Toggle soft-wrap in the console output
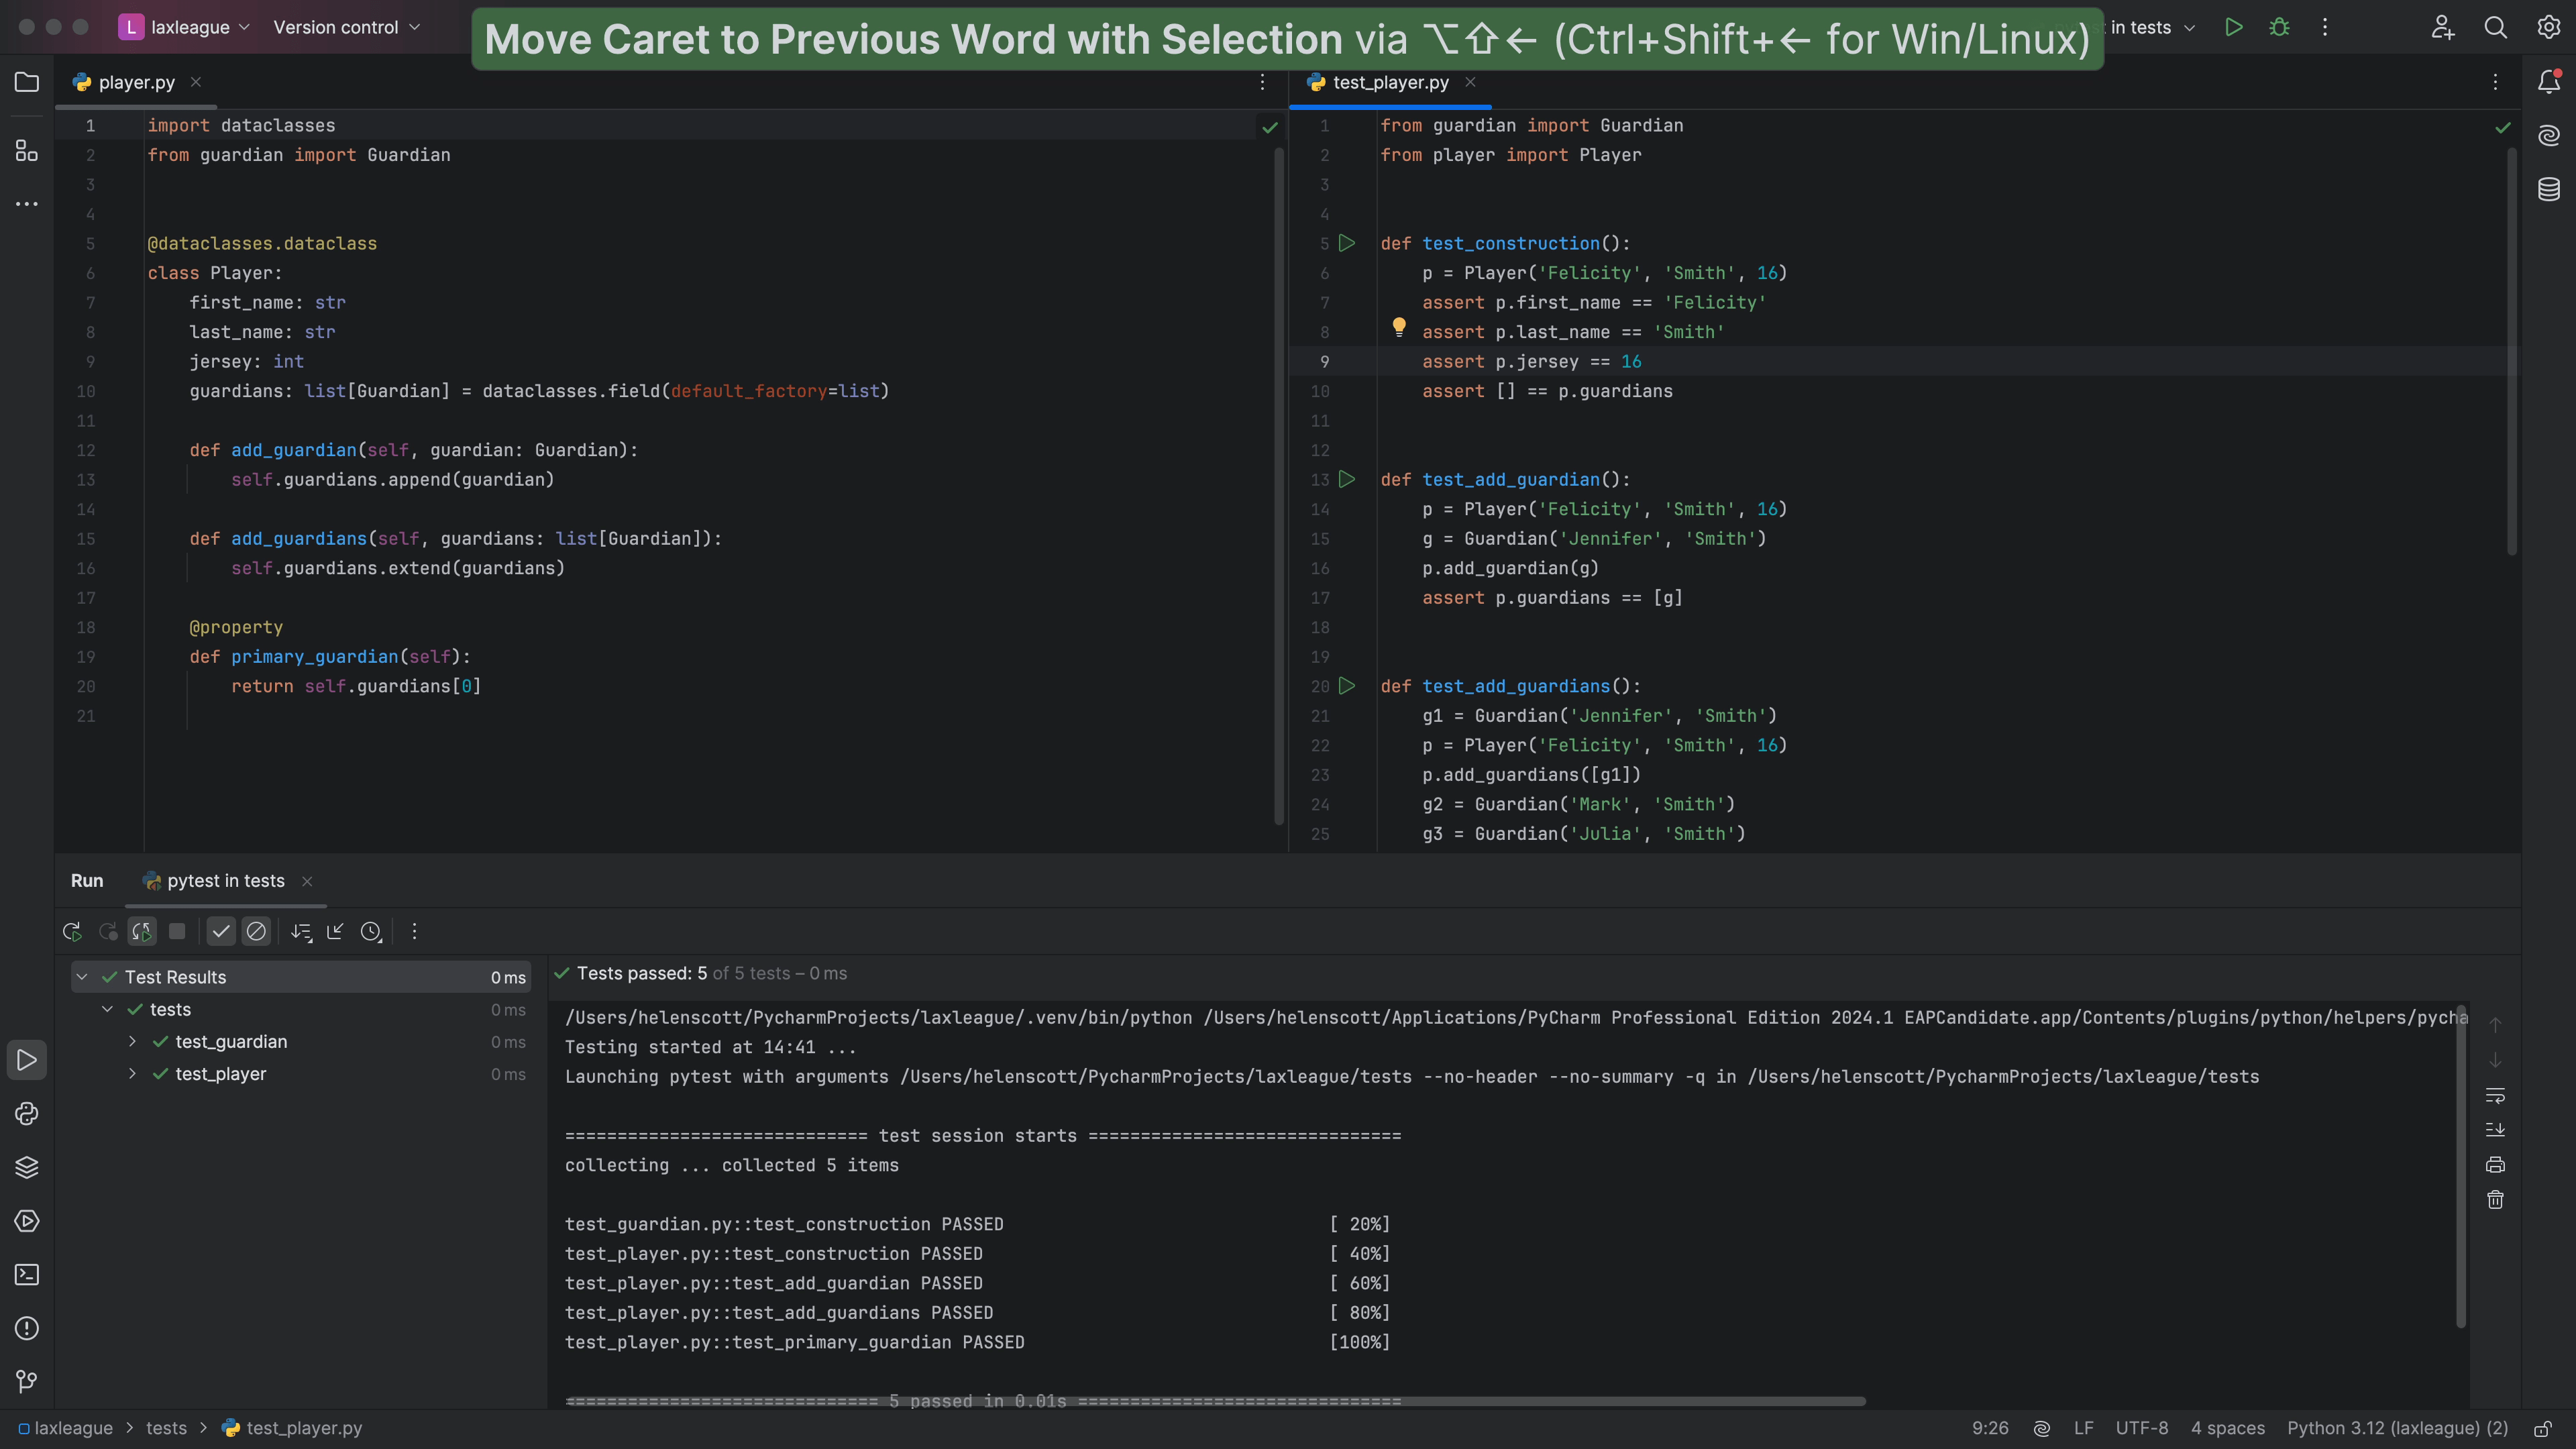Screen dimensions: 2576x1449 (x=2495, y=1096)
